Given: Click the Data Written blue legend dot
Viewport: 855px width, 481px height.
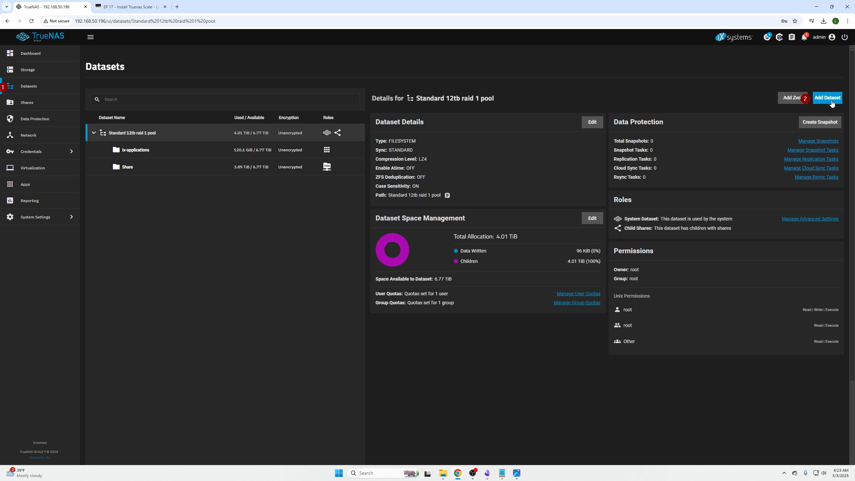Looking at the screenshot, I should 456,251.
